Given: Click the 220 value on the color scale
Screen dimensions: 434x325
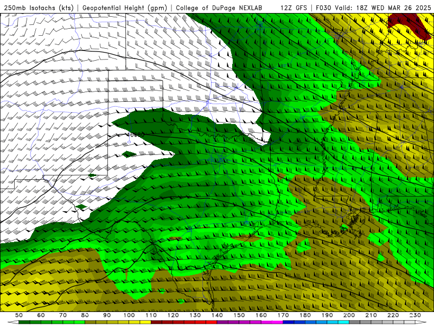Looking at the screenshot, I should tap(393, 315).
